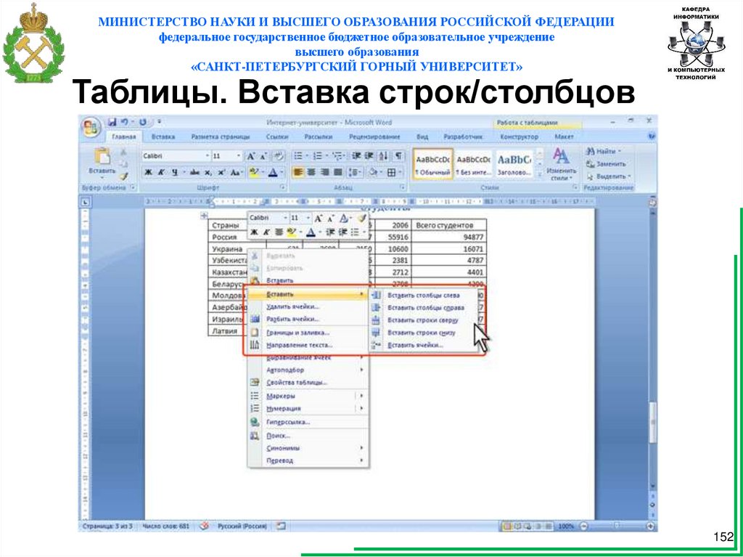Toggle show paragraph marks
The height and width of the screenshot is (557, 743).
click(399, 155)
